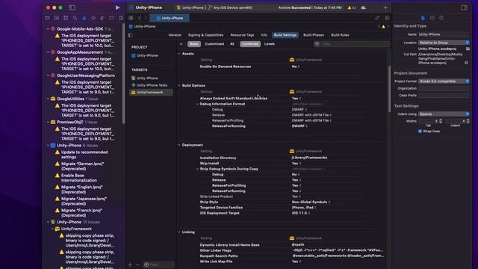
Task: Collapse the Linking section
Action: coord(179,232)
